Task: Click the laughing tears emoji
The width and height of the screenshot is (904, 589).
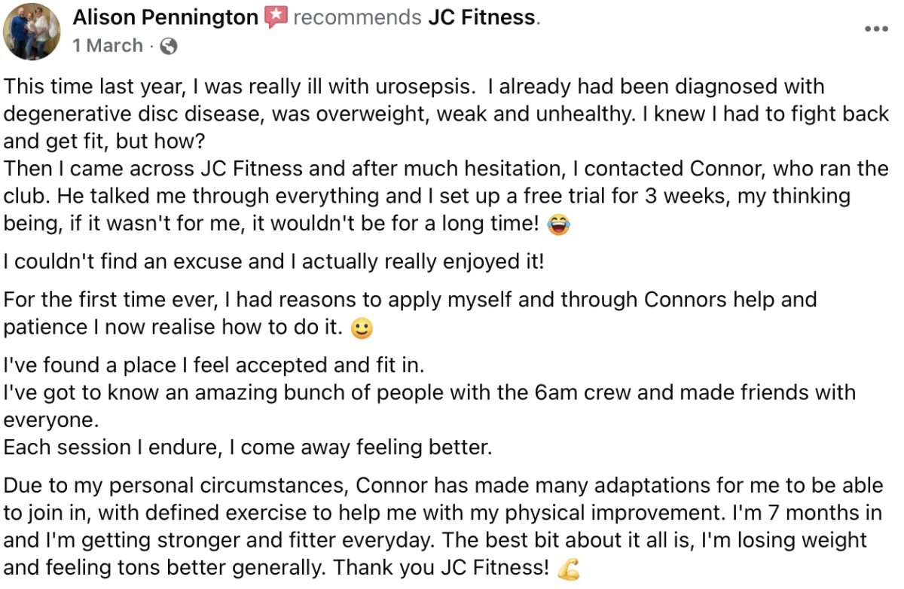Action: point(559,224)
